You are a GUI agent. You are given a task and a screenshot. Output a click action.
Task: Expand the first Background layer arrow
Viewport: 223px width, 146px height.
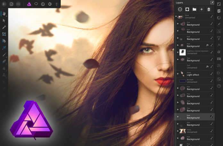click(x=178, y=24)
